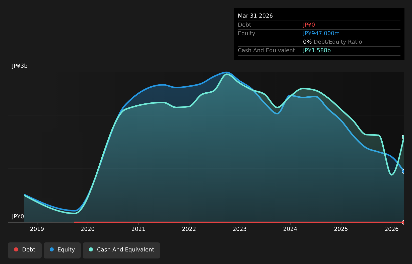
Task: Click the teal Cash And Equivalent legend dot
Action: coord(91,249)
